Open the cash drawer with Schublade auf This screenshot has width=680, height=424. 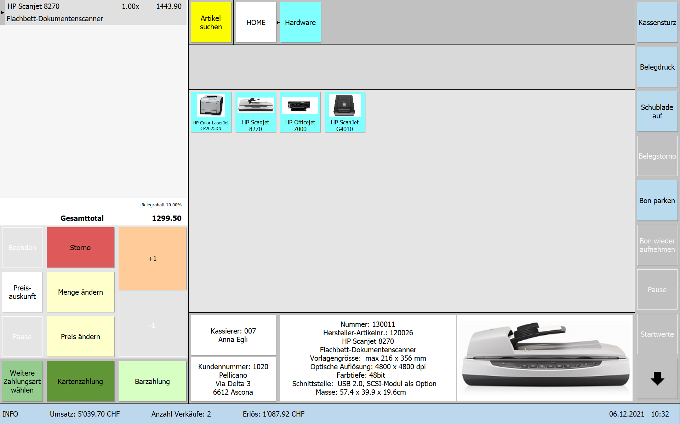pos(657,111)
